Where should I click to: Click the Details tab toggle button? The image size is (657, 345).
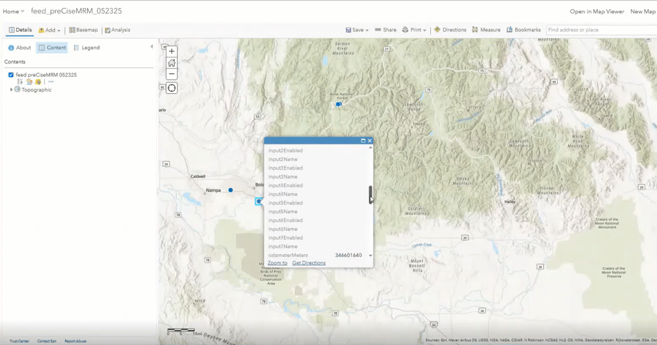(x=20, y=30)
